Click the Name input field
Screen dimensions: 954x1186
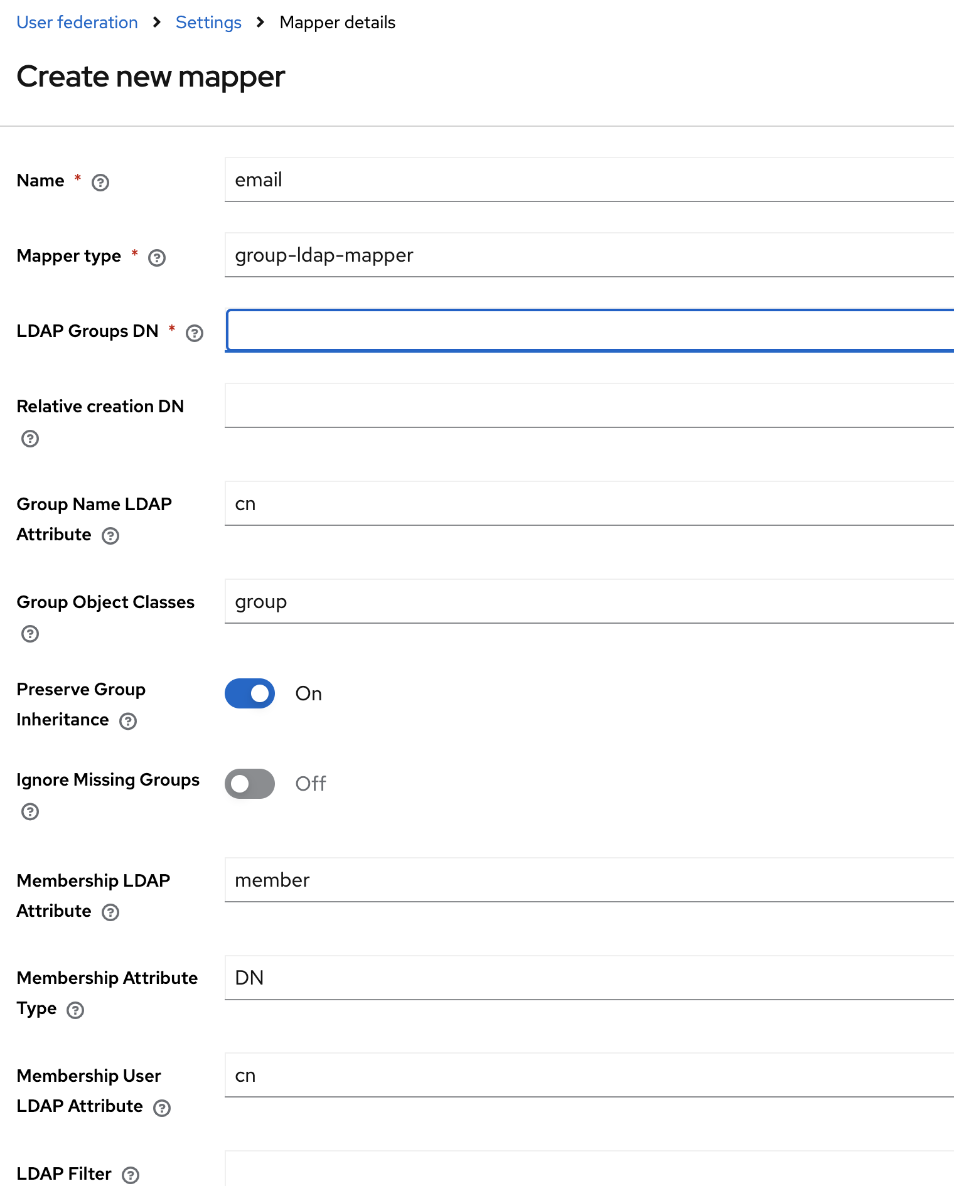point(589,180)
